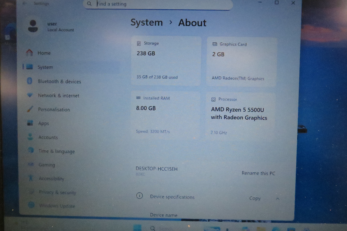This screenshot has width=347, height=231.
Task: Click the Processor card icon
Action: [213, 99]
